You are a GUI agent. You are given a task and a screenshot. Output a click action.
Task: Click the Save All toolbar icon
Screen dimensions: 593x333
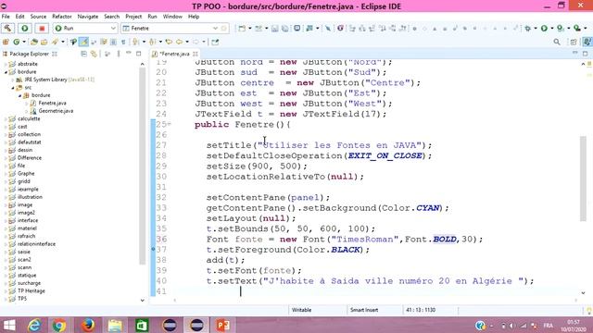[284, 29]
